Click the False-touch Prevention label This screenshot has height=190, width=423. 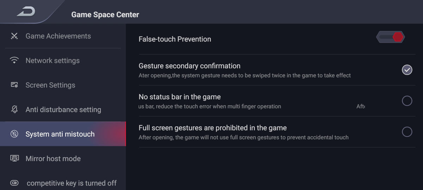pos(175,39)
